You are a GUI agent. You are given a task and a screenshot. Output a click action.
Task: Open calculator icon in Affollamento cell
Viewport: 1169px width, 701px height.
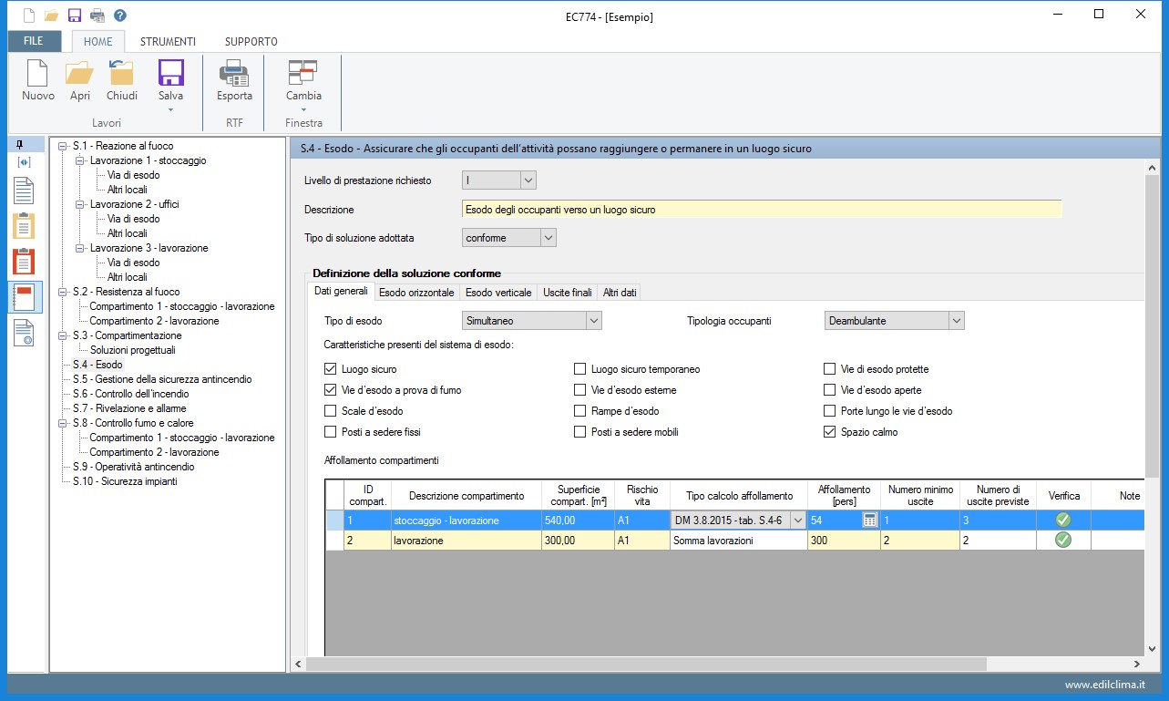click(x=869, y=520)
